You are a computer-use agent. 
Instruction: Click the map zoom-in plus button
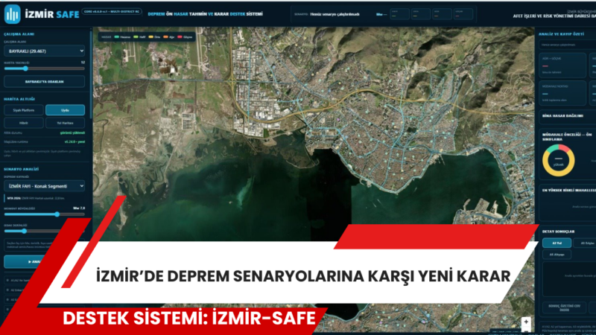point(526,322)
